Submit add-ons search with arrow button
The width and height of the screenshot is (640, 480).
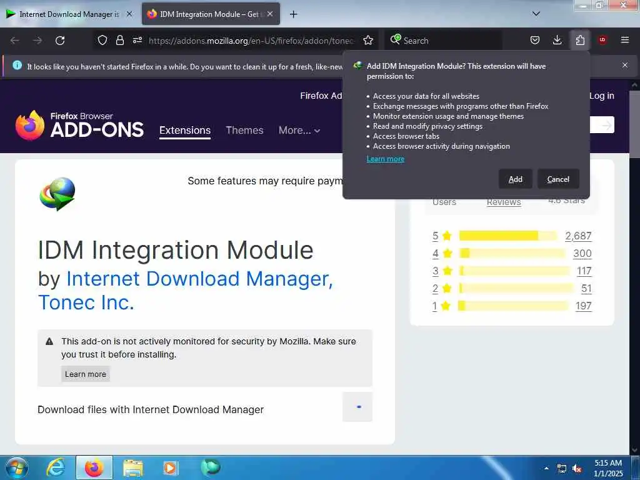(x=606, y=125)
